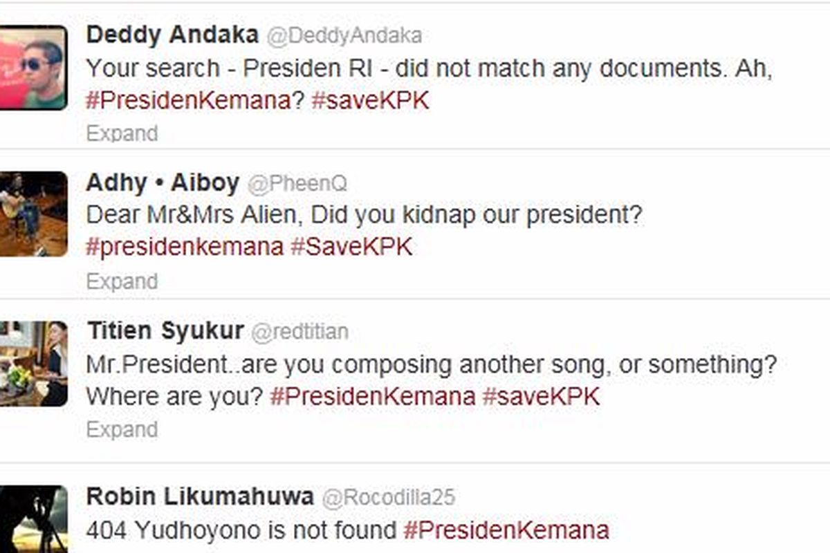Expand the Adhy Aiboy tweet

pyautogui.click(x=122, y=281)
